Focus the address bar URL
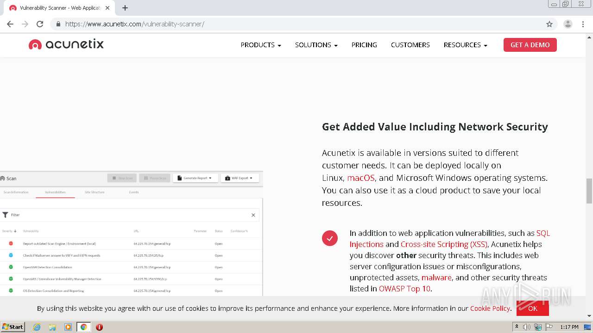This screenshot has width=593, height=333. 135,24
